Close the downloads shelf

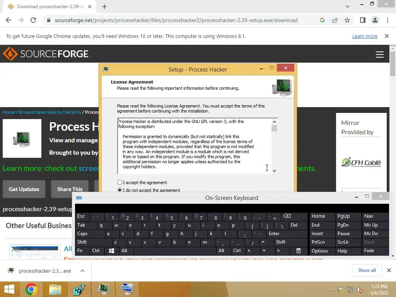point(389,270)
